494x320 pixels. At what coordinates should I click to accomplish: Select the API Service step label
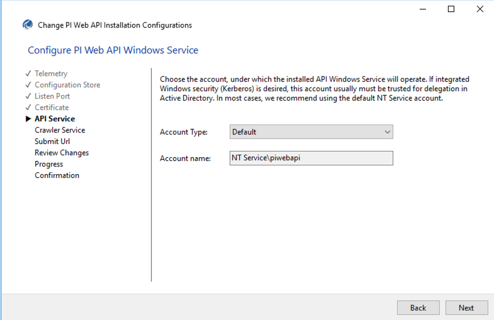click(x=55, y=119)
